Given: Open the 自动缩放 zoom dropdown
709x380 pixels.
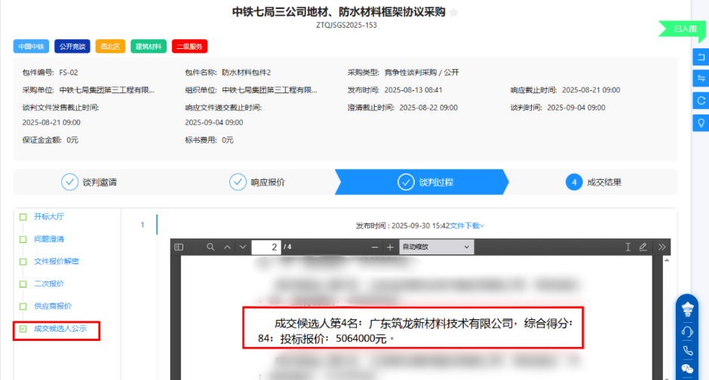Looking at the screenshot, I should click(x=436, y=247).
